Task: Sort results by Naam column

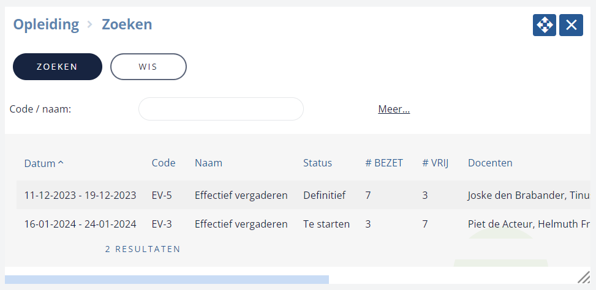Action: point(208,163)
